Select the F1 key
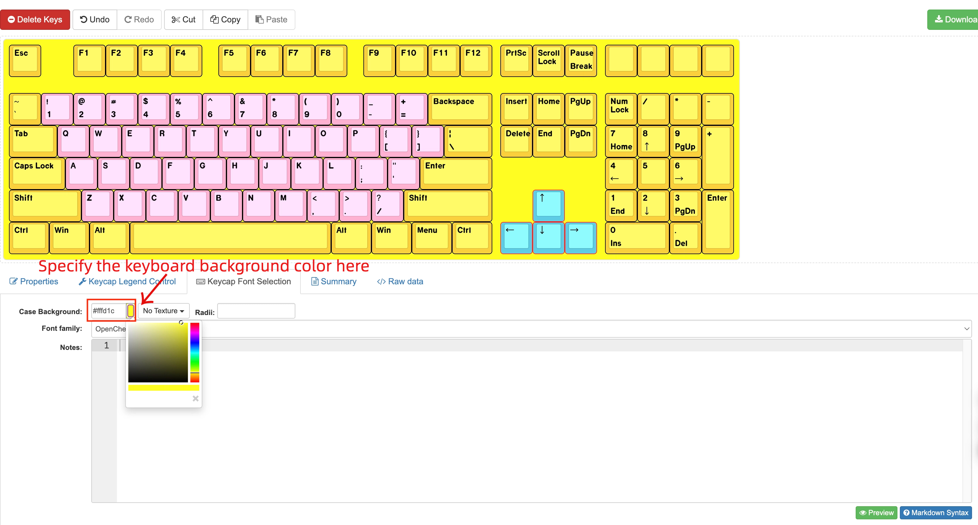This screenshot has height=525, width=978. coord(89,61)
